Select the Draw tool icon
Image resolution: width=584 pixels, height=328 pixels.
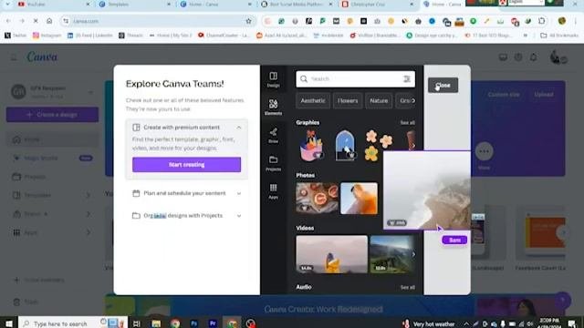(x=274, y=136)
